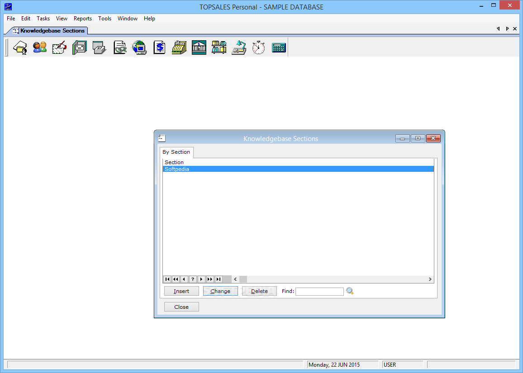Open the folder with person toolbar icon

(20, 47)
